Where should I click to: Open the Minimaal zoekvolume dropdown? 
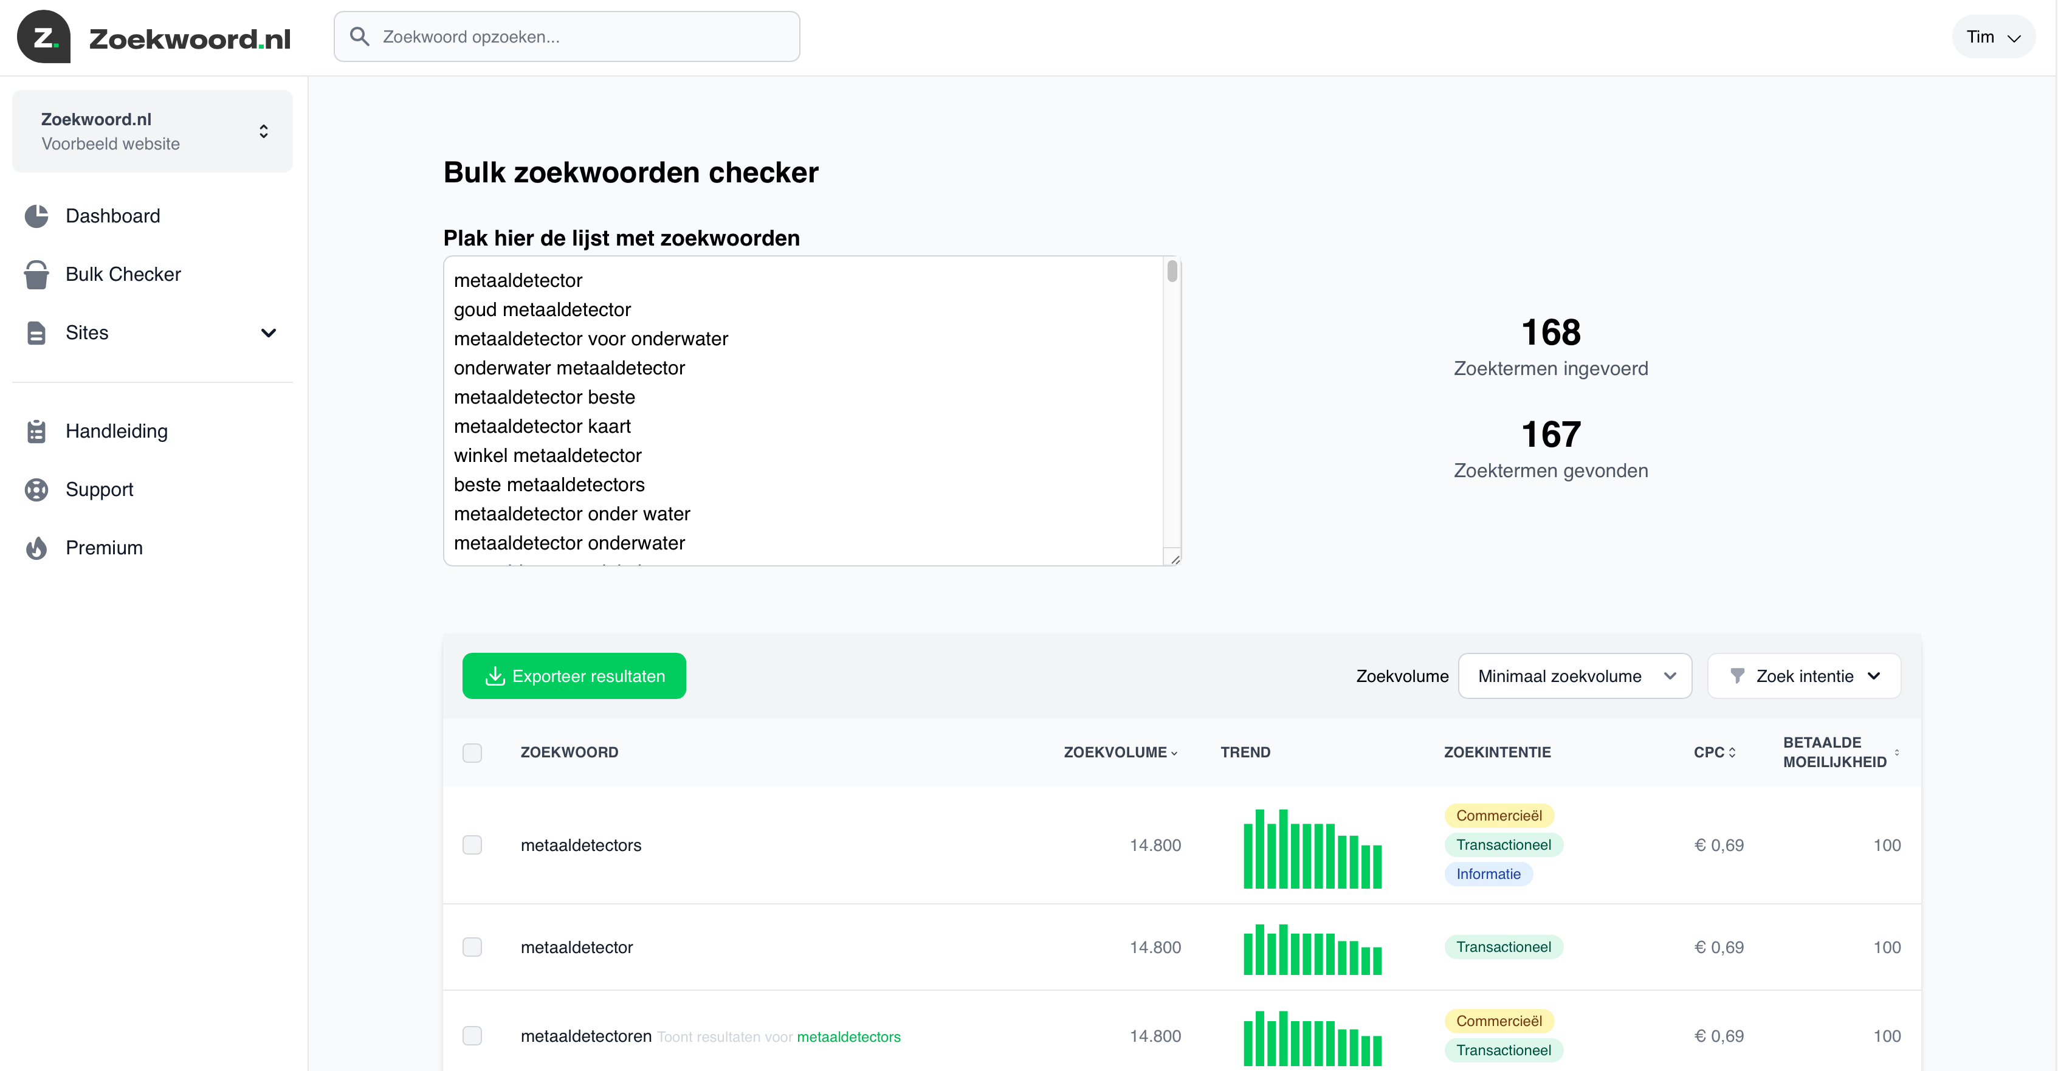tap(1575, 675)
